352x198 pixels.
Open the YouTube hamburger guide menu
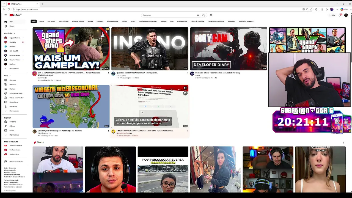point(5,15)
